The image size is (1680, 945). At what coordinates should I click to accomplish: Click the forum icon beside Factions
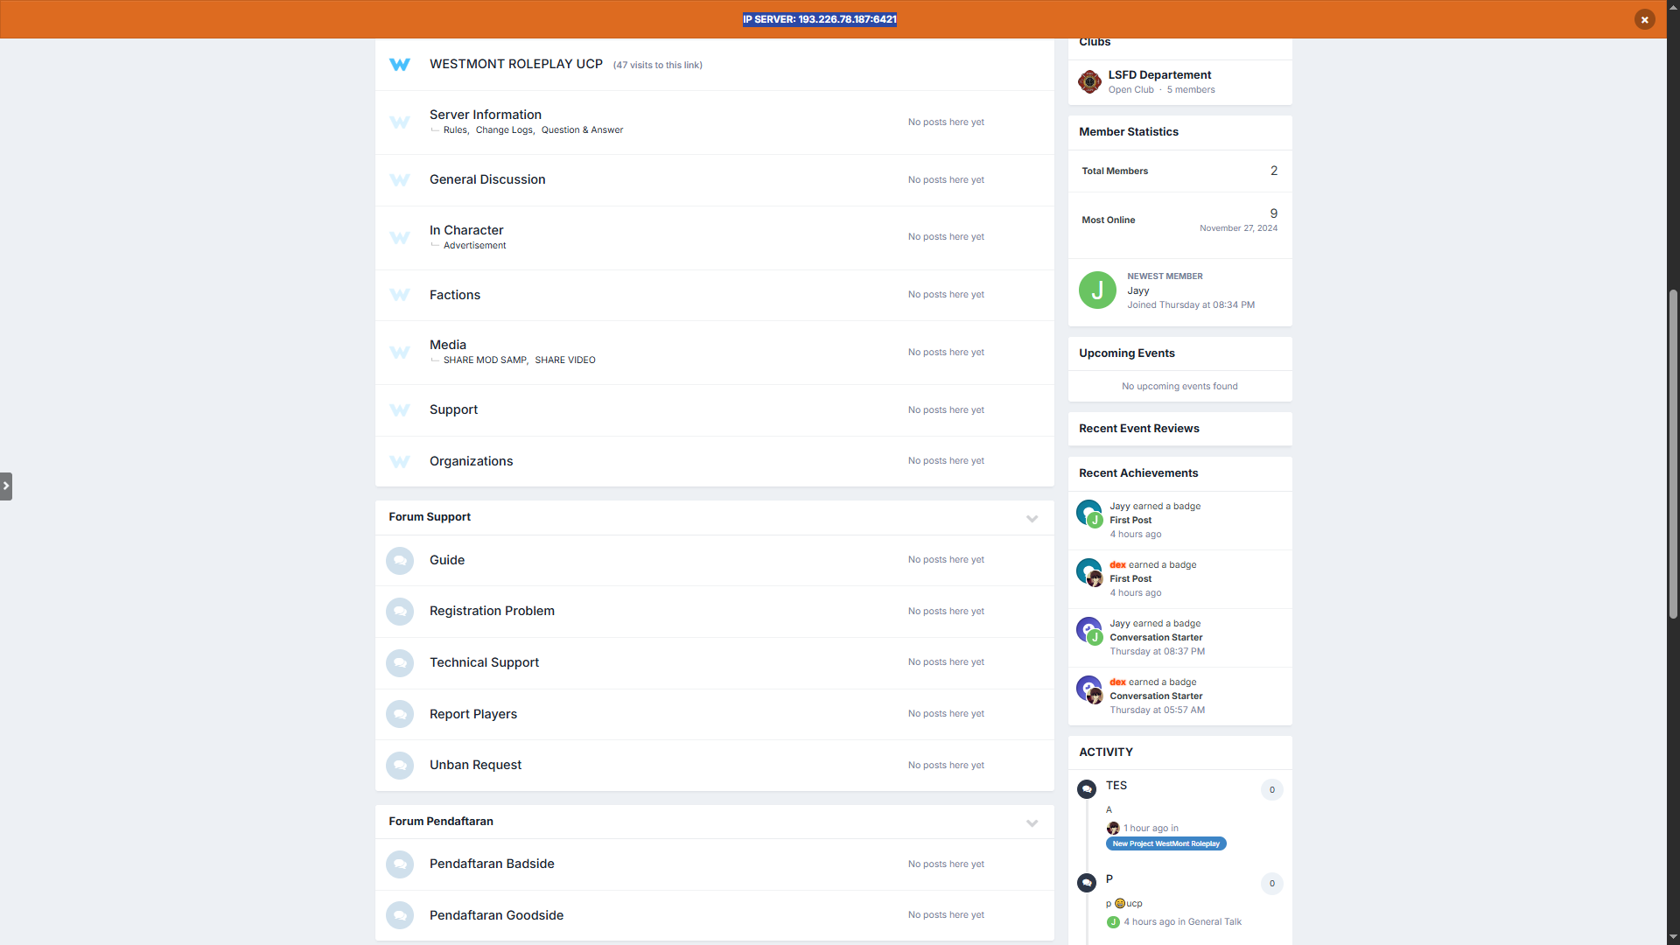tap(400, 295)
